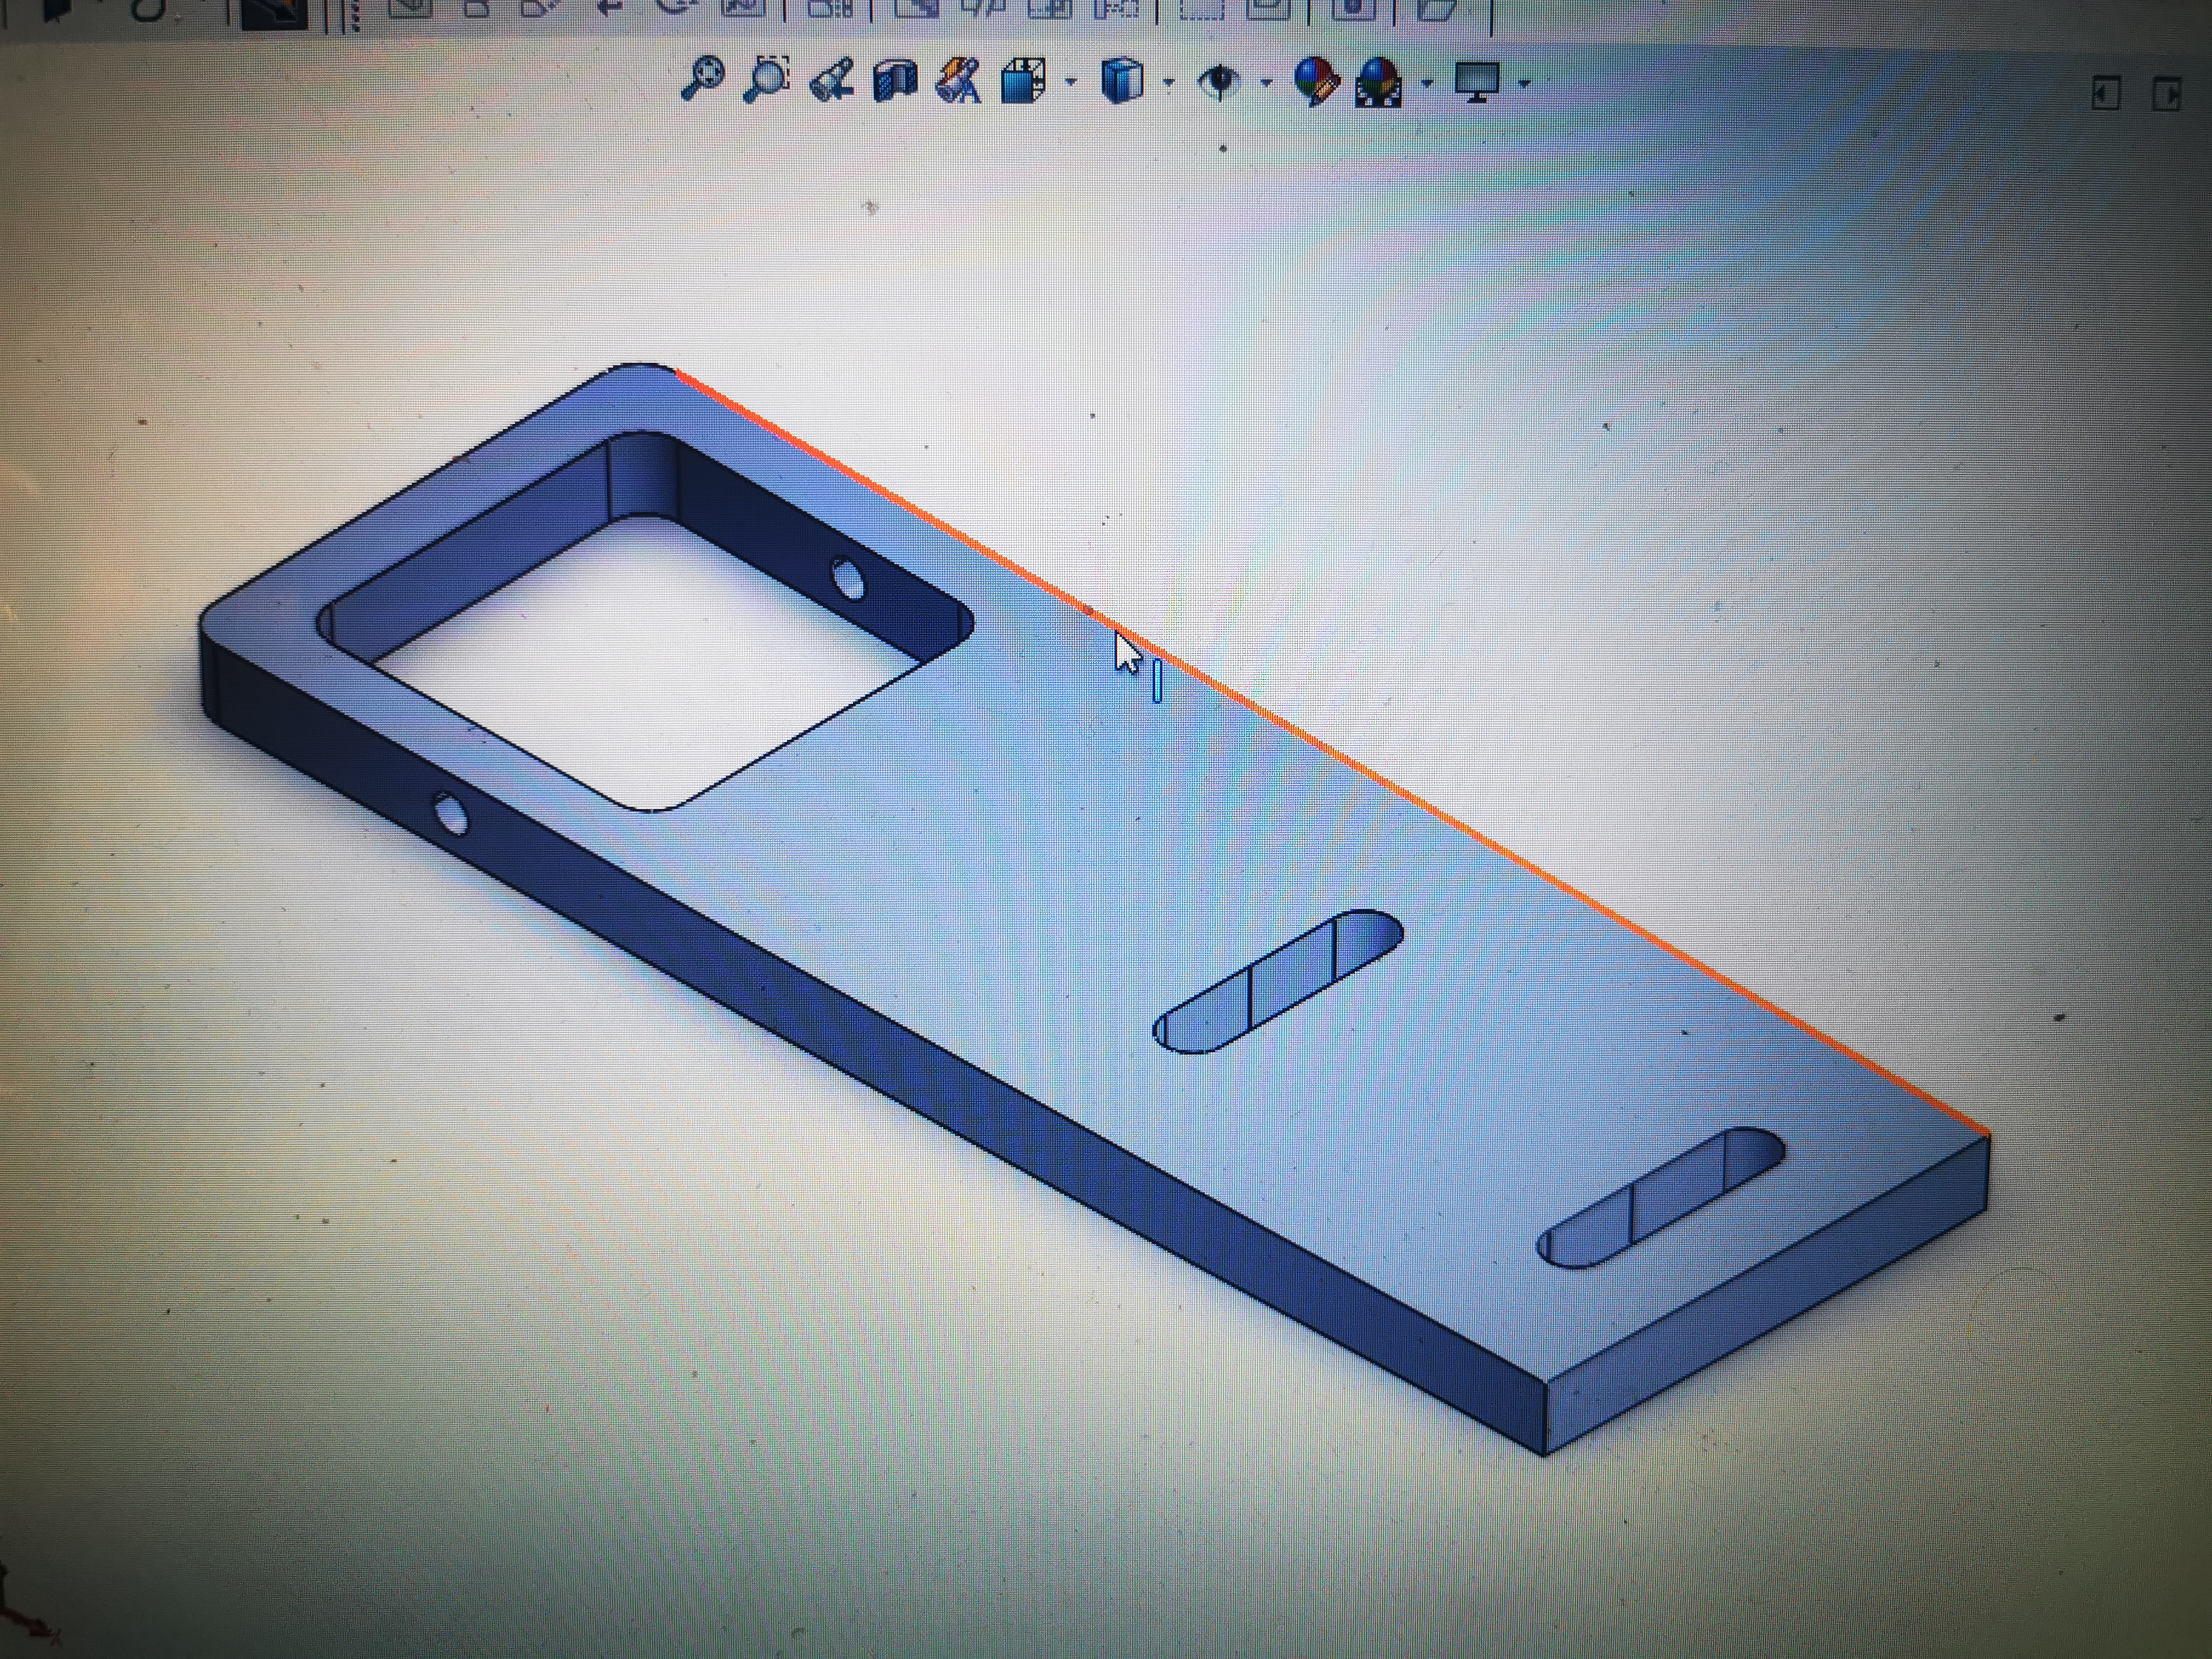The image size is (2212, 1659).
Task: Select the end slot near plate corner
Action: coord(1661,1198)
